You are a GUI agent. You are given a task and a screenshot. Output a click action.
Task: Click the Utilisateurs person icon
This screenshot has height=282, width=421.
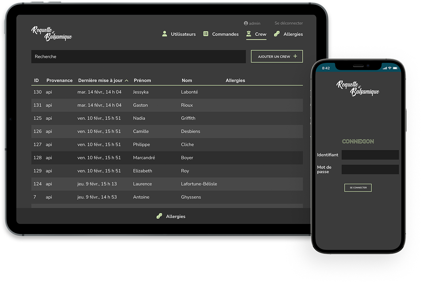pos(165,34)
